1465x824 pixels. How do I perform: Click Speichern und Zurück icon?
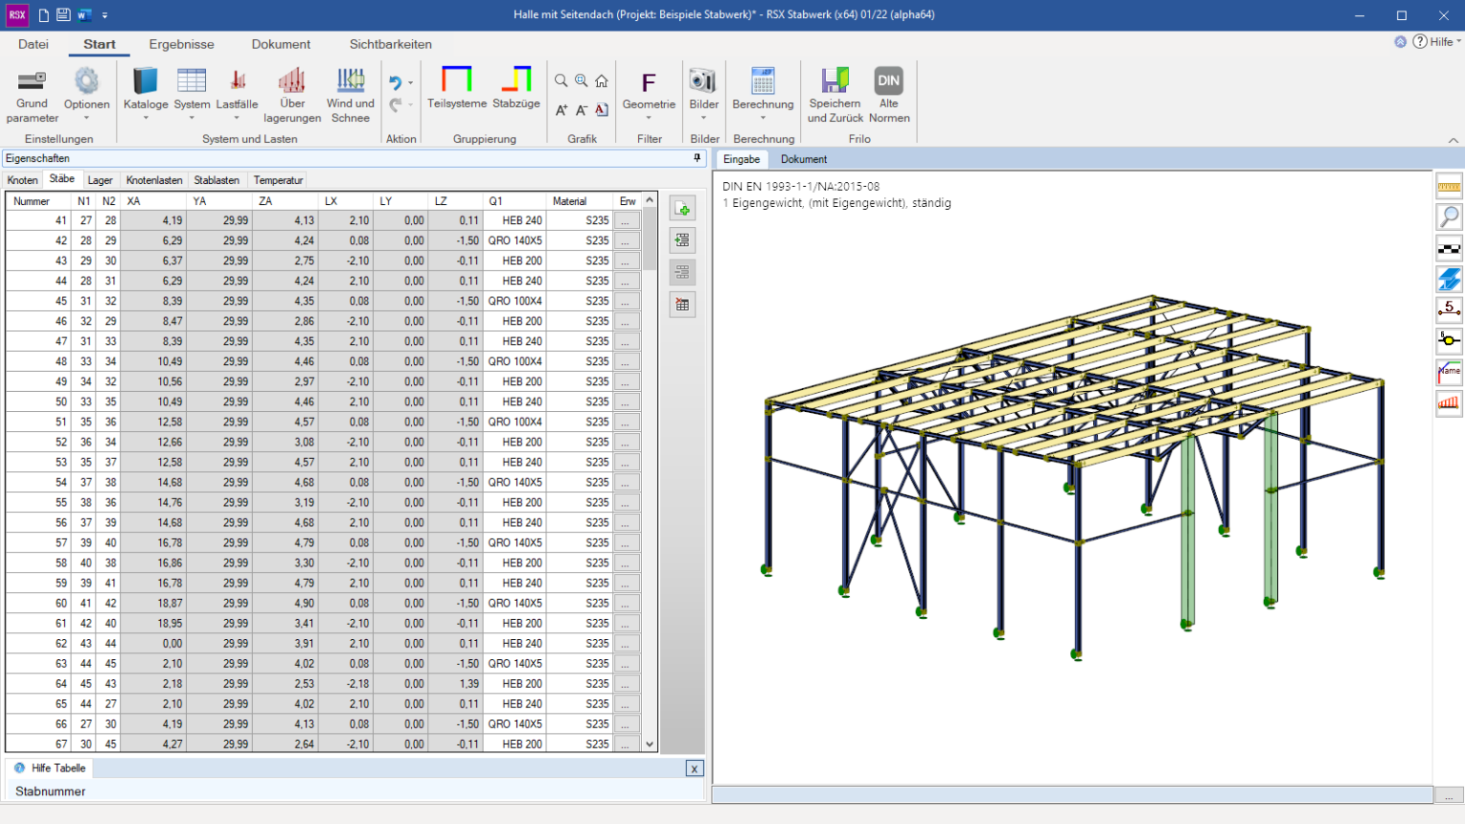(835, 81)
